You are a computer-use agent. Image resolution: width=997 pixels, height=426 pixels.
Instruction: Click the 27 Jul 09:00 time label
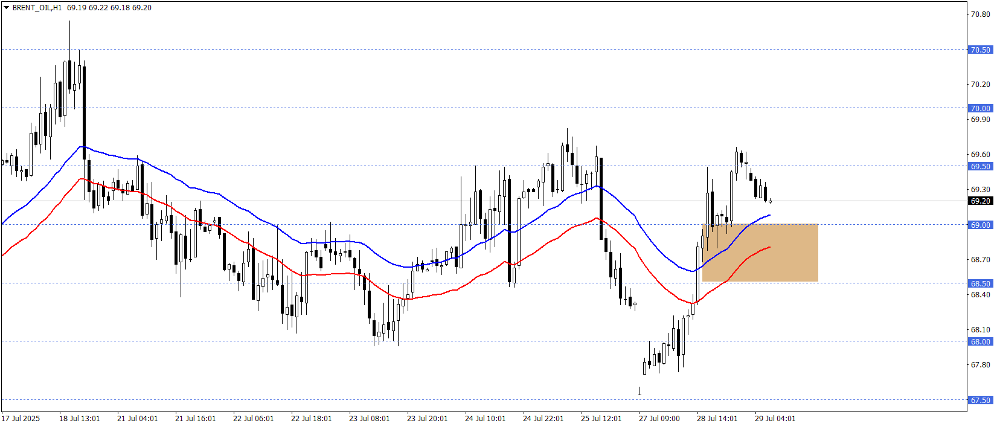tap(659, 418)
